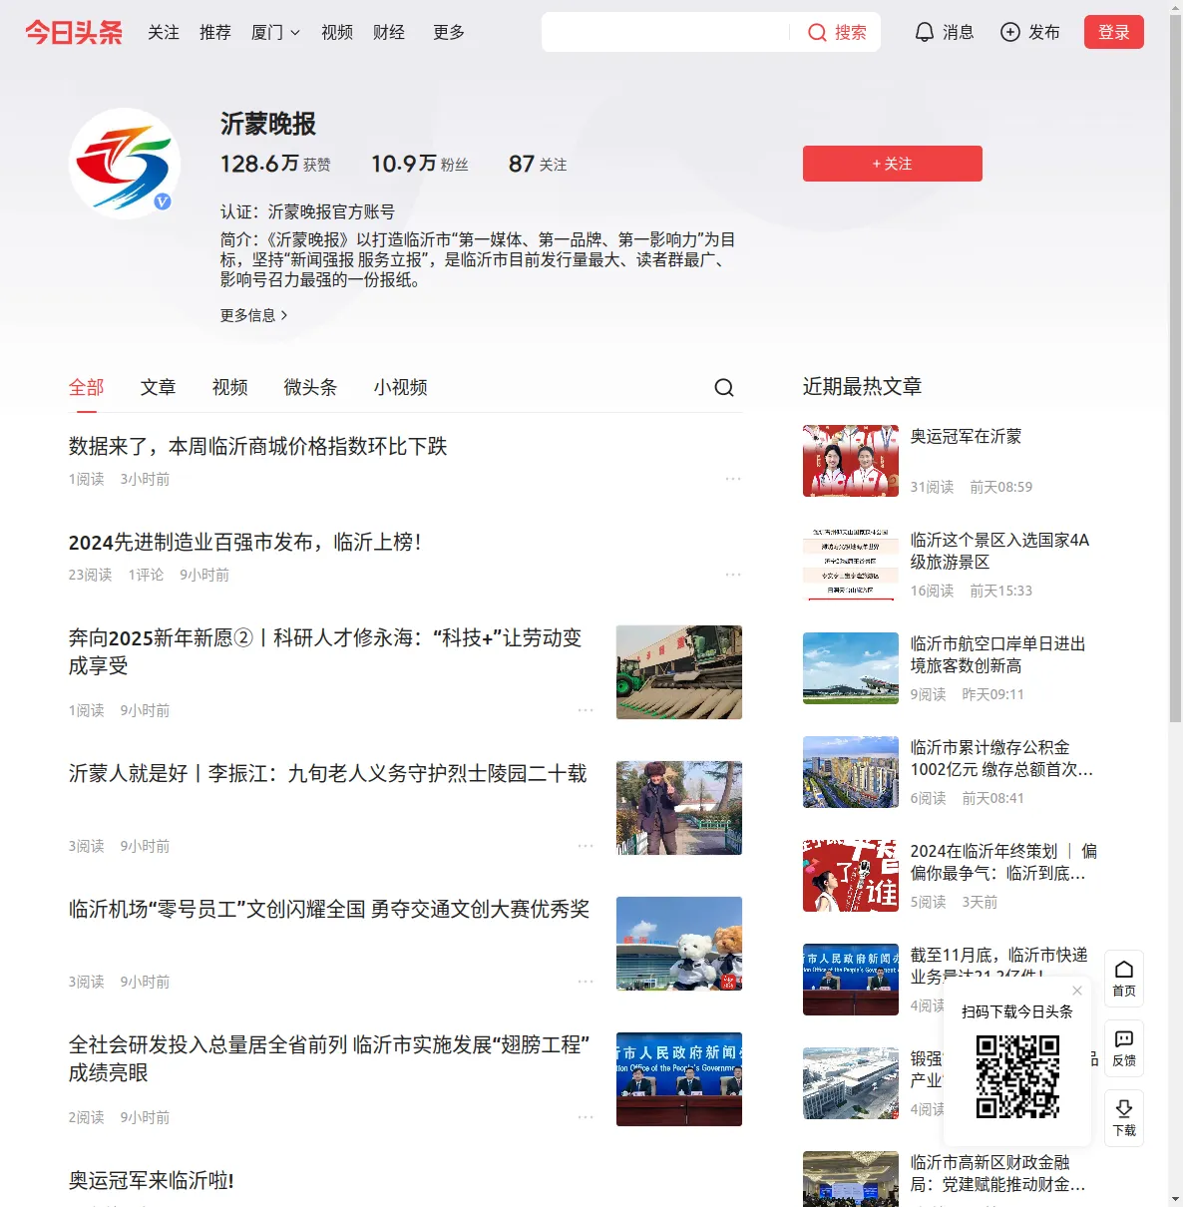
Task: Open hot article 临沂市航空口岸单日进出境旅客数创新高
Action: pos(997,654)
